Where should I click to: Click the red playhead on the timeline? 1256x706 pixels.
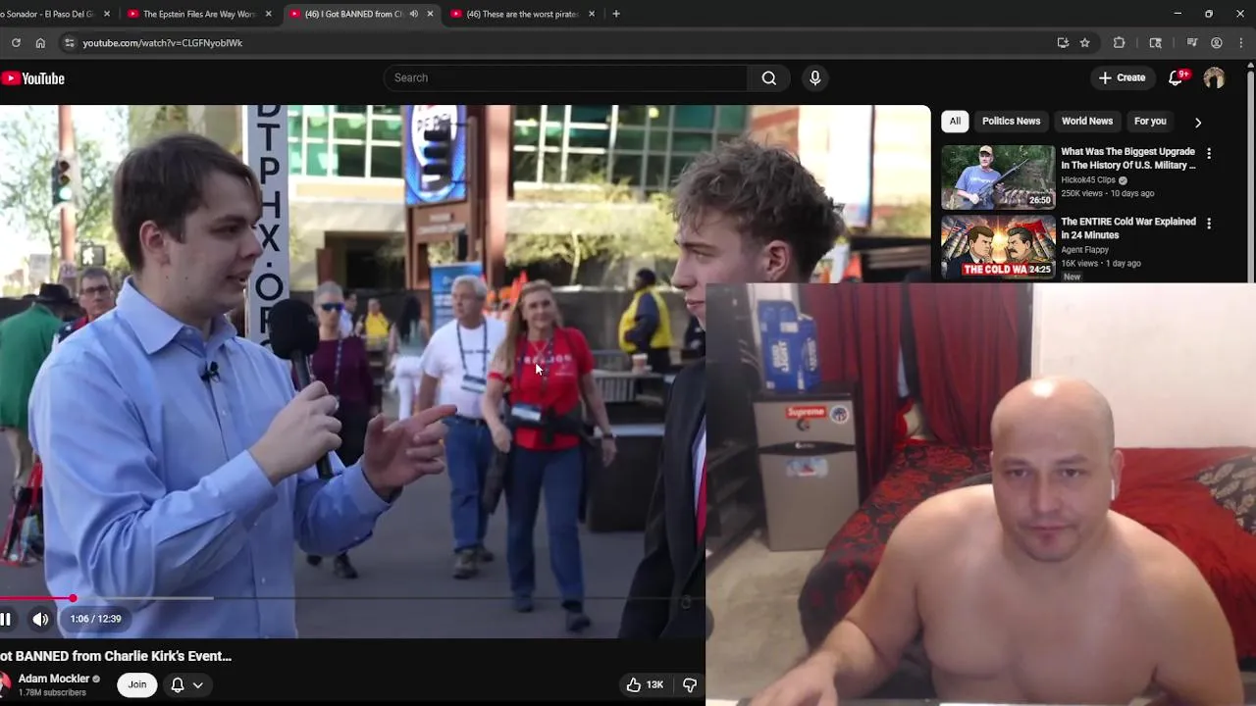[x=73, y=597]
